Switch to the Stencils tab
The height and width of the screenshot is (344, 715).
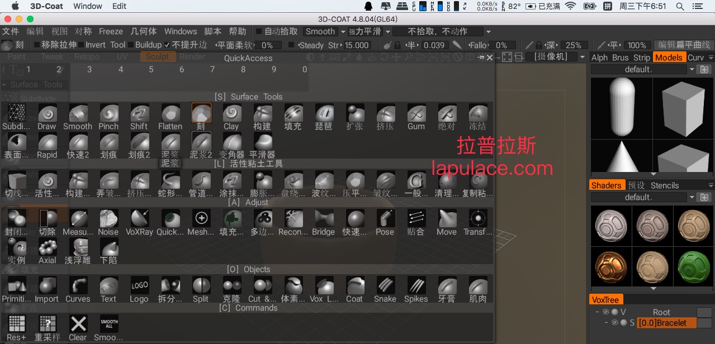point(665,185)
